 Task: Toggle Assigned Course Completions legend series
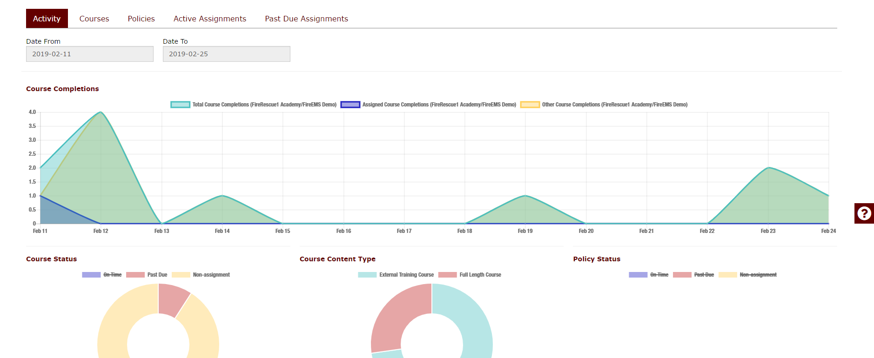click(x=429, y=105)
